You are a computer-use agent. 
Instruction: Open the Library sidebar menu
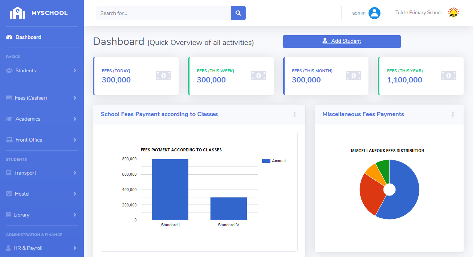(x=42, y=215)
